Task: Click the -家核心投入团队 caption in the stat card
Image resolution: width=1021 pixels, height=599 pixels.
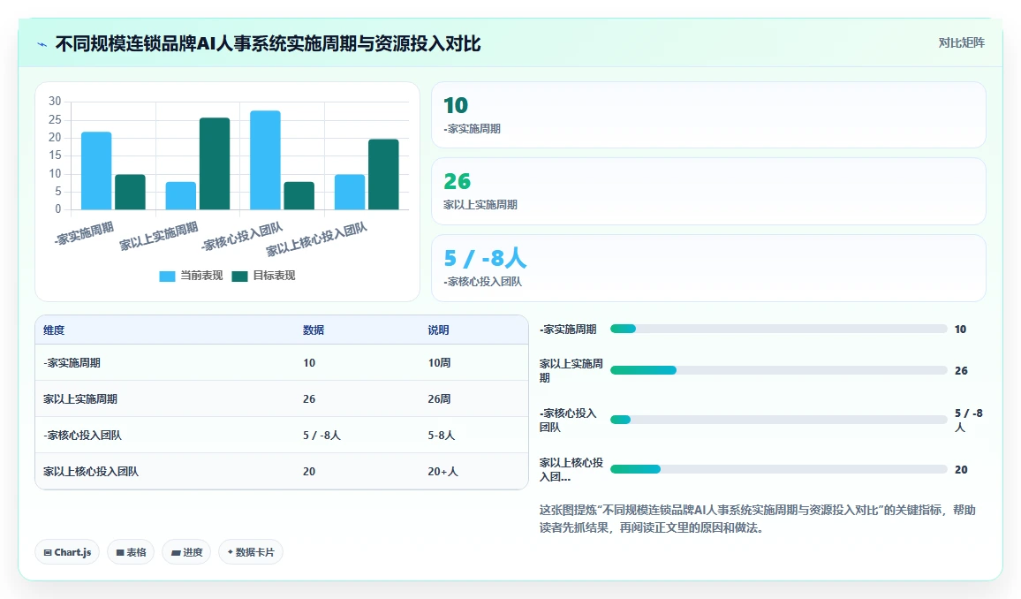Action: pos(482,281)
